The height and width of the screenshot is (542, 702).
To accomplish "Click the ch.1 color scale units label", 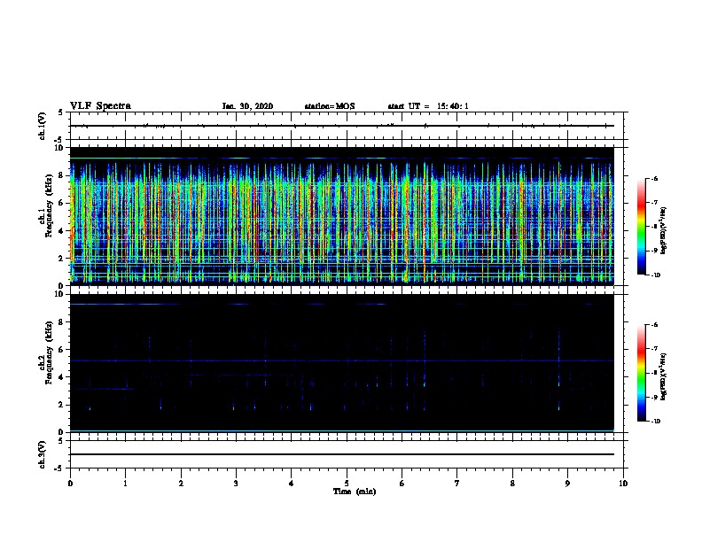I will 664,231.
